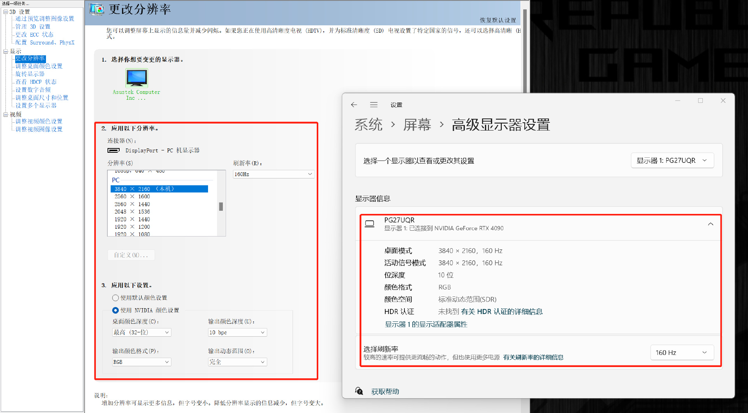Click the resolution list scrollbar thumb

[221, 206]
